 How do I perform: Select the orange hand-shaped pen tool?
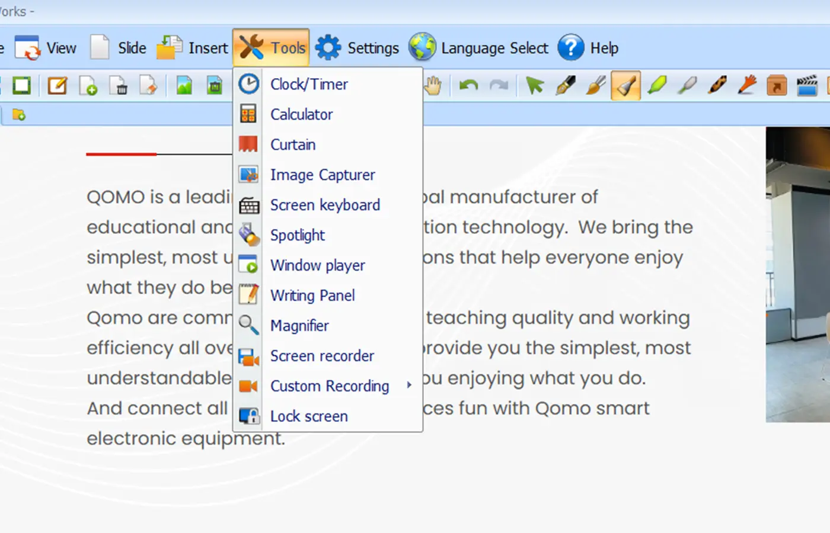(747, 86)
